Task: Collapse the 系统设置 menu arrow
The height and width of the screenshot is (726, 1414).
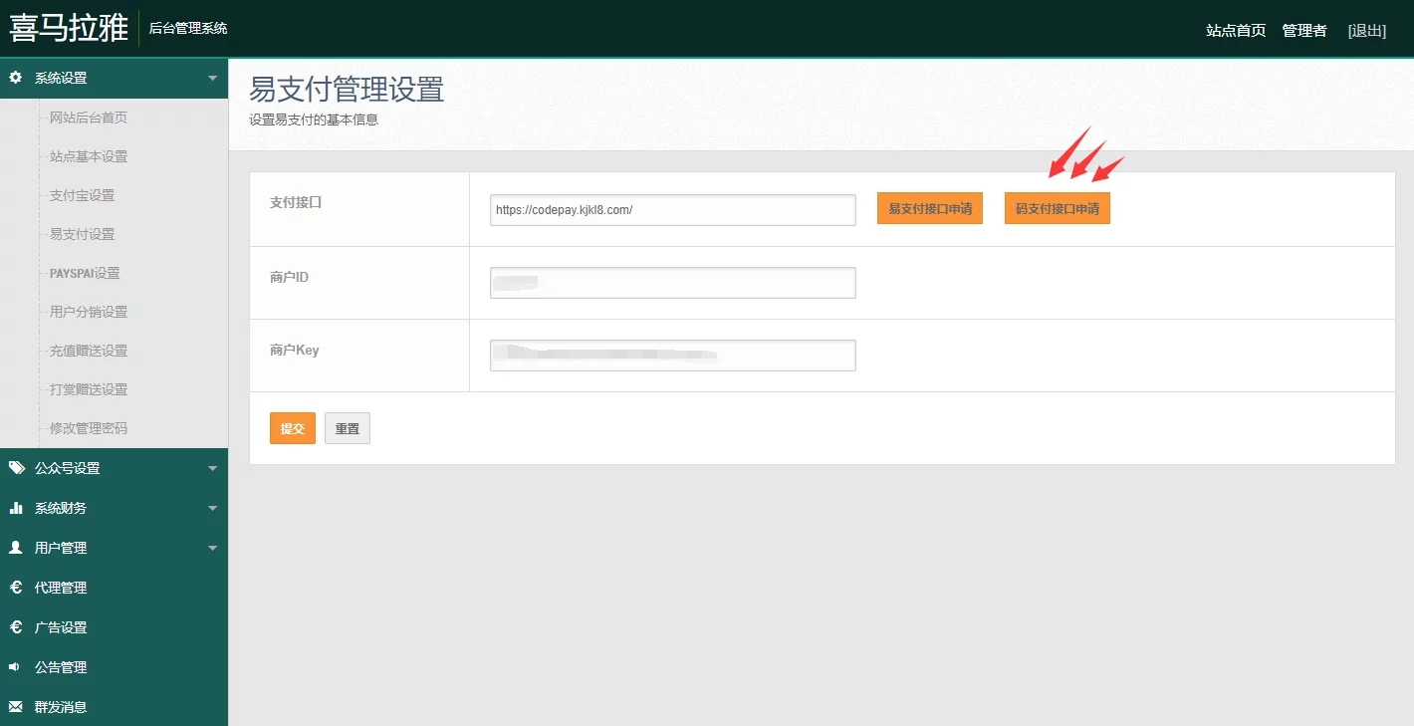Action: coord(212,78)
